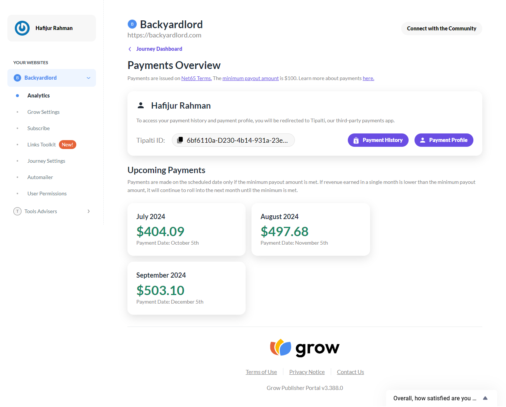Click the user avatar power icon

(22, 28)
